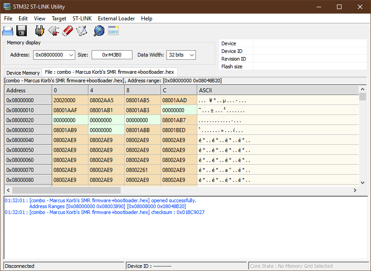The height and width of the screenshot is (271, 371).
Task: Click the Size input field
Action: pyautogui.click(x=112, y=55)
